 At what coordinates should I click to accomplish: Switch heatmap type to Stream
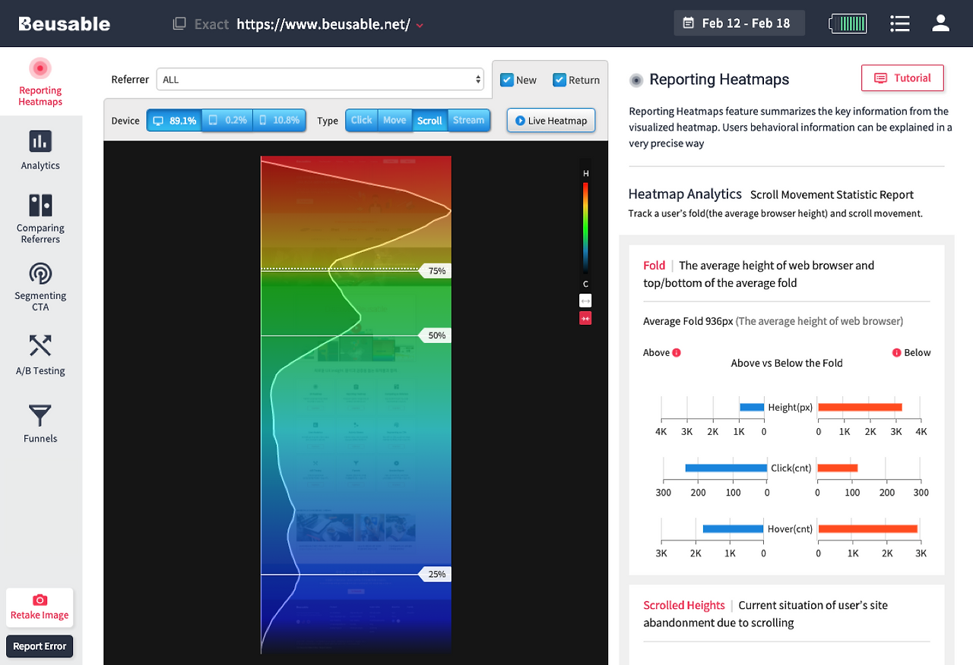pos(468,121)
